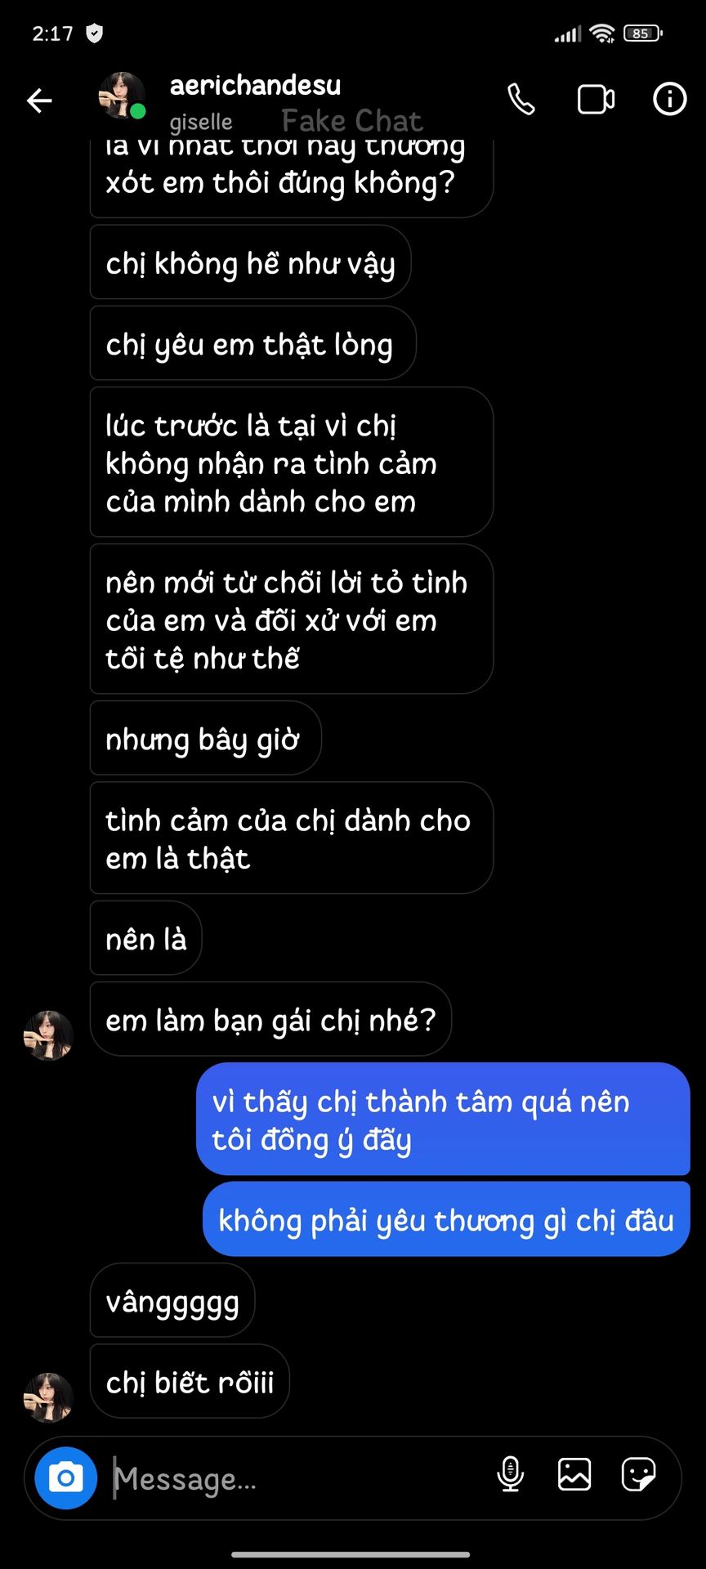Record a voice message with microphone
The image size is (706, 1569).
point(511,1474)
